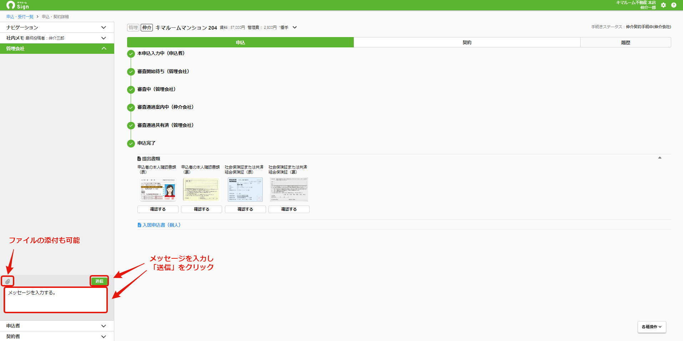Click the 申込完了 step label
Screen dimensions: 683x341
coord(146,143)
